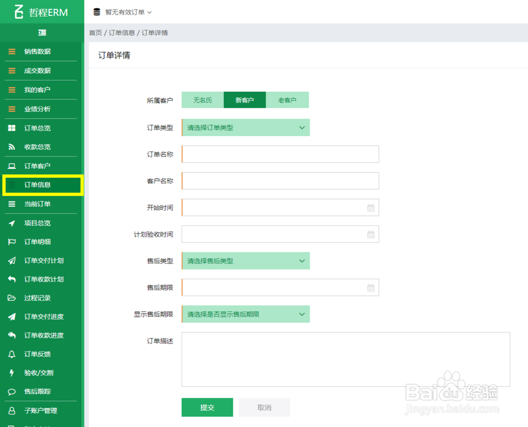Image resolution: width=528 pixels, height=427 pixels.
Task: Open the 请选择订单类型 dropdown
Action: (x=246, y=127)
